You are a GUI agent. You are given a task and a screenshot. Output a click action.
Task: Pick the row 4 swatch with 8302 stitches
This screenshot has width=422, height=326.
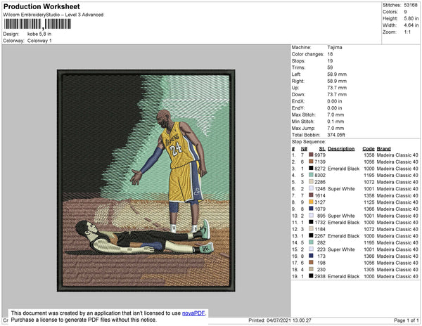tap(311, 175)
